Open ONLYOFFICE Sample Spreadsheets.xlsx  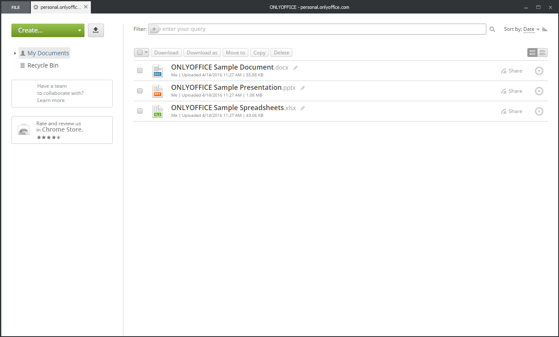click(x=234, y=108)
